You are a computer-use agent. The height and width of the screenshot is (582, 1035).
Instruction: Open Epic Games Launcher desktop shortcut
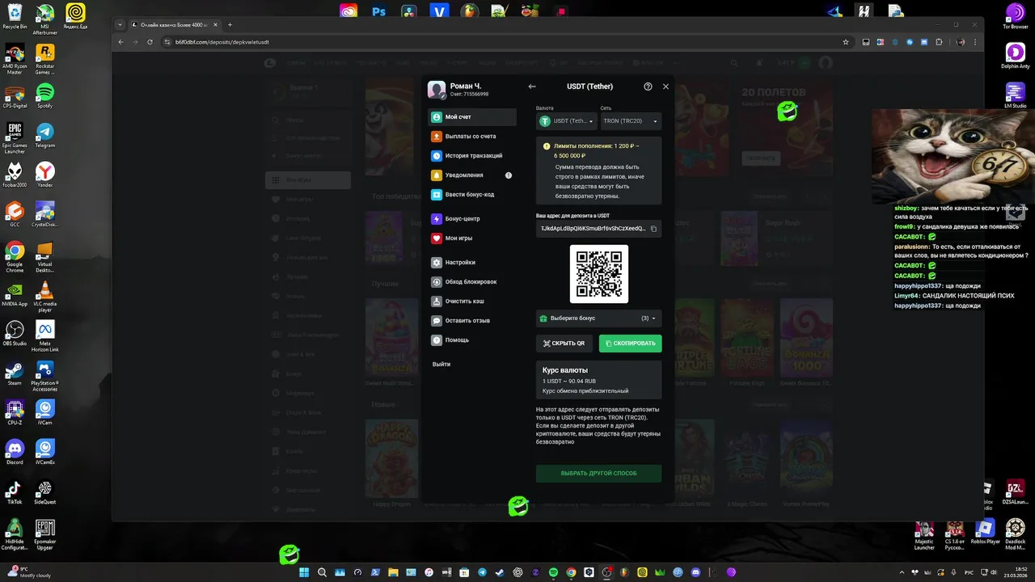15,138
